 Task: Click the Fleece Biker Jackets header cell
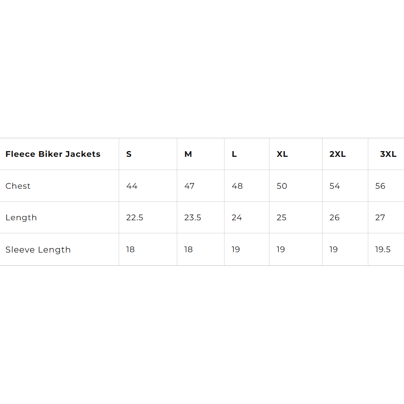53,154
